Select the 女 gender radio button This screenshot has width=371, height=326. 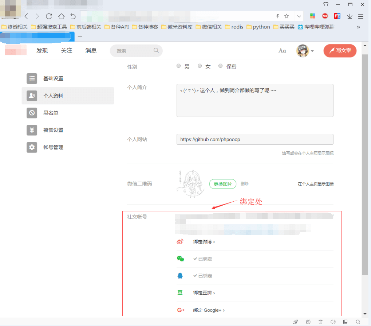click(200, 66)
